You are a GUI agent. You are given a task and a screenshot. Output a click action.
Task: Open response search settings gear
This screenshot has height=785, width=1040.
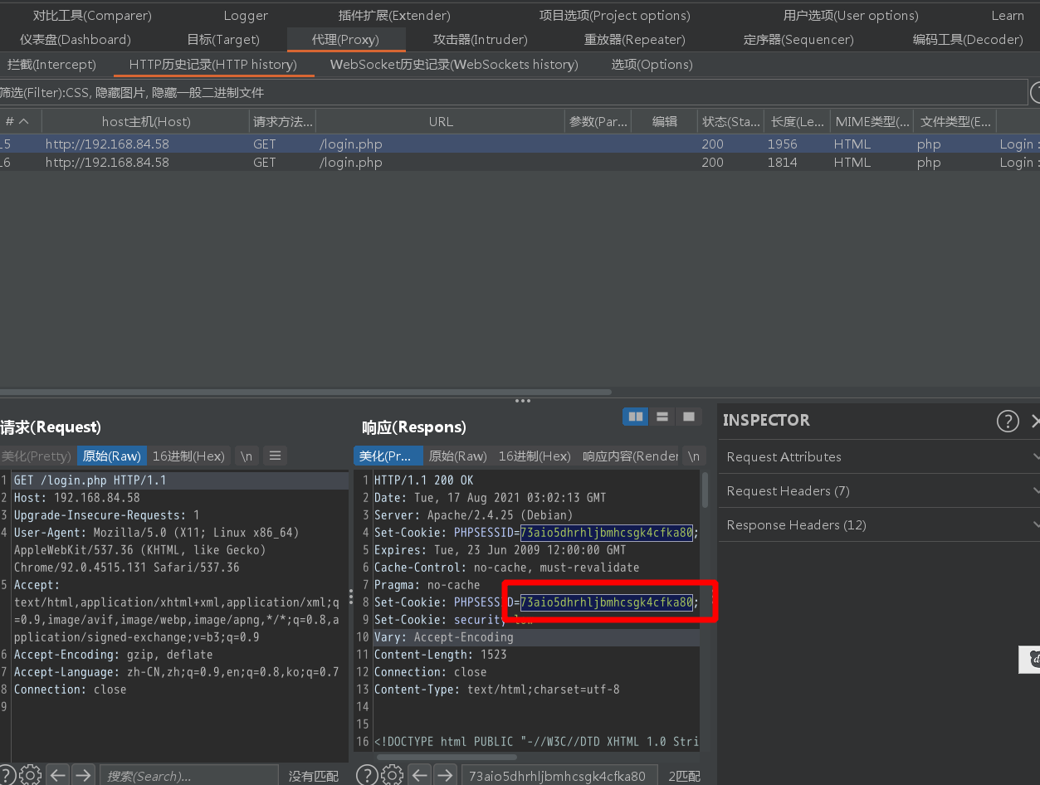coord(393,775)
